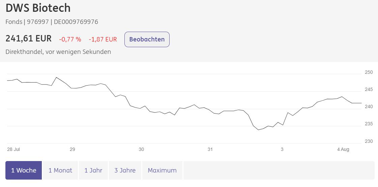Click the 30 date marker on x-axis
The height and width of the screenshot is (187, 378).
coord(141,149)
